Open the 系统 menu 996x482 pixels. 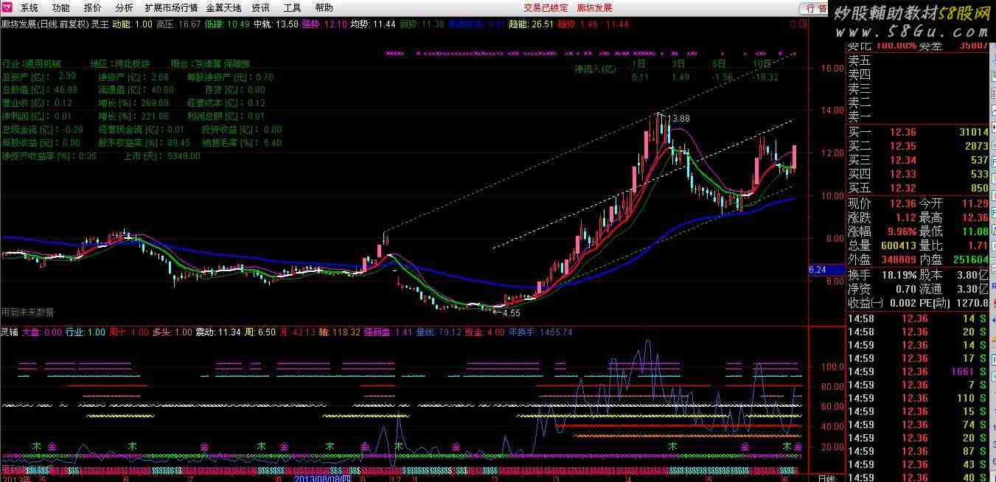click(x=29, y=8)
